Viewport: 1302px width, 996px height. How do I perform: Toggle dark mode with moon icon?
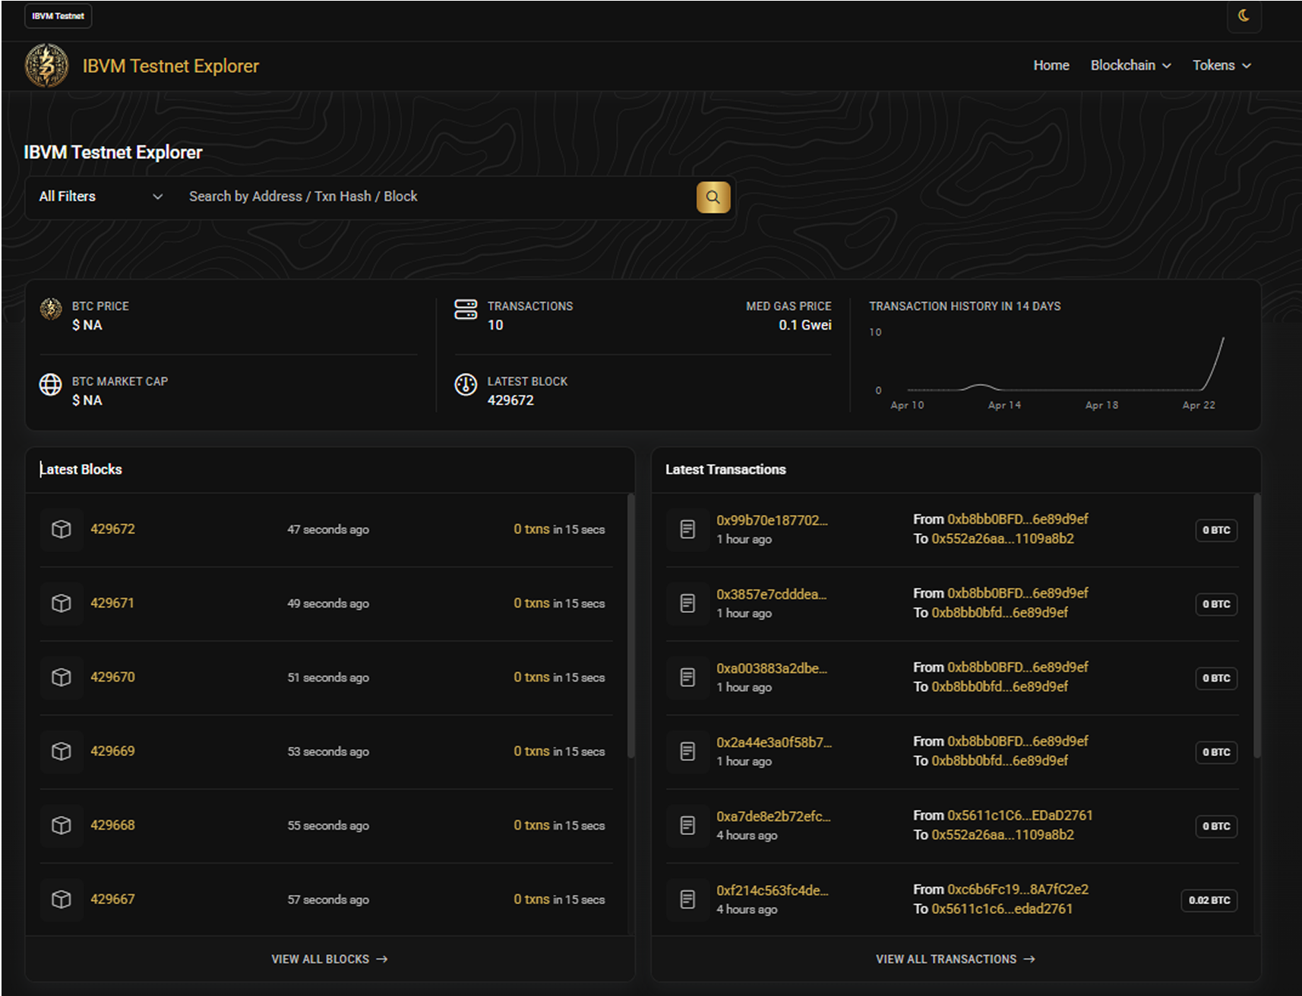pyautogui.click(x=1244, y=16)
